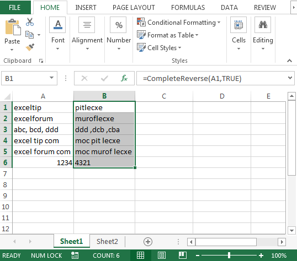Select column A header
The image size is (297, 261).
(x=43, y=96)
